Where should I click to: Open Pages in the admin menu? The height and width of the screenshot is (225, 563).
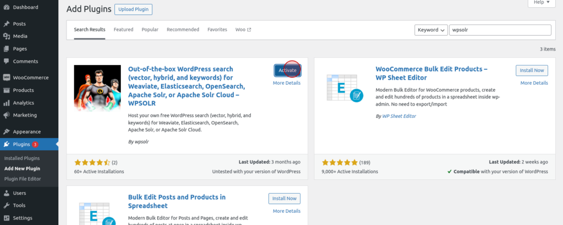tap(29, 49)
